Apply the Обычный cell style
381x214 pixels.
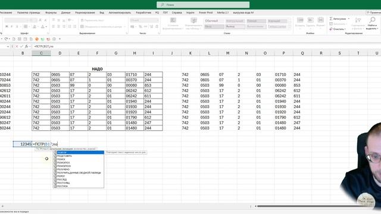tap(214, 21)
